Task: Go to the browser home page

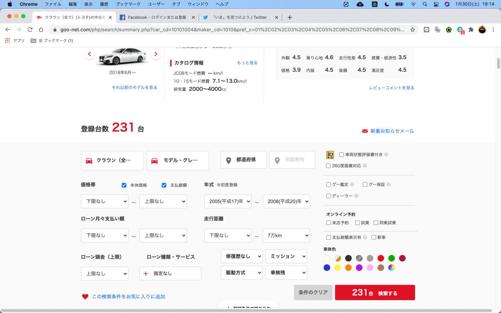Action: click(x=41, y=30)
